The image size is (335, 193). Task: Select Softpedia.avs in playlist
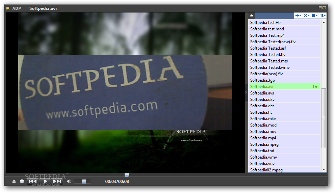(284, 93)
